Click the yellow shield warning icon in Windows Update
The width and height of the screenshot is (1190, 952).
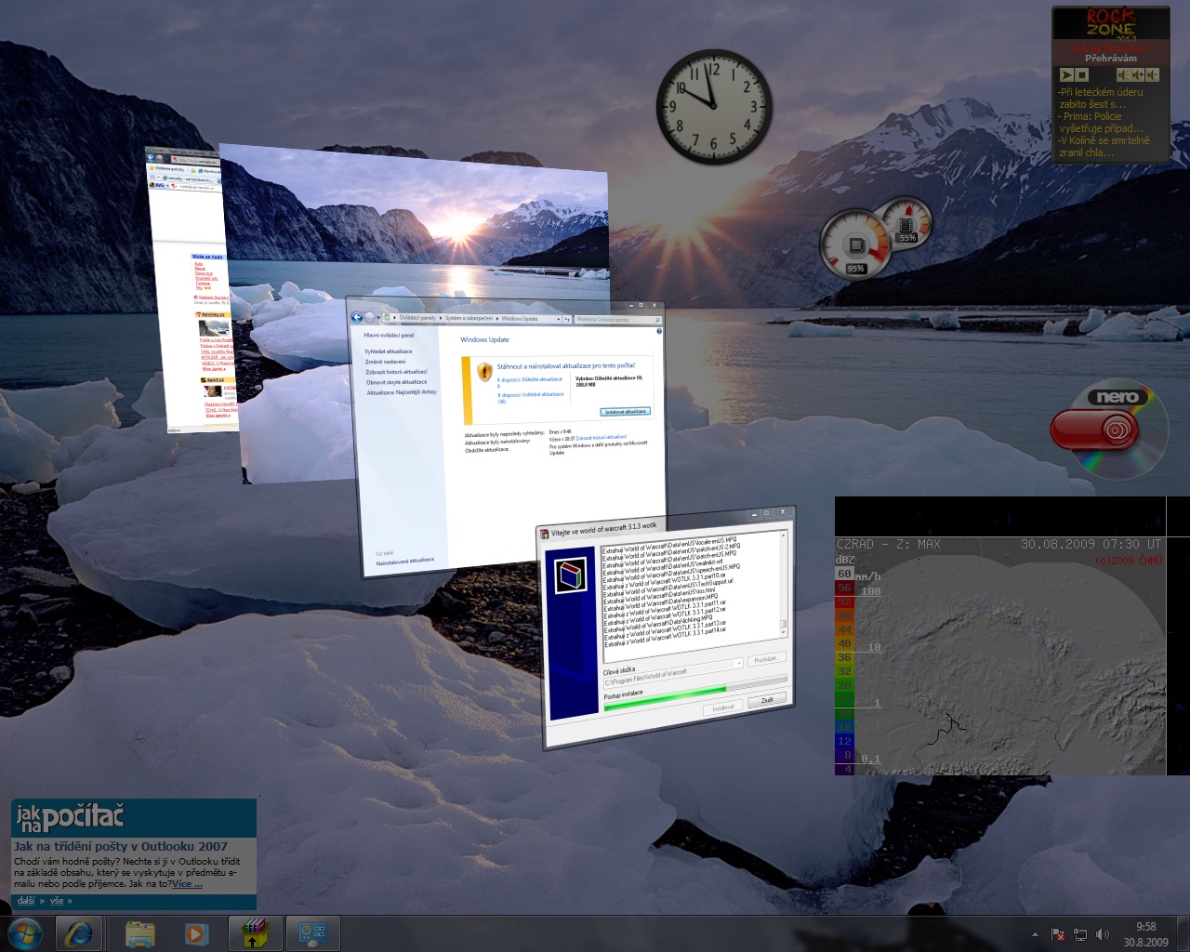click(x=484, y=372)
